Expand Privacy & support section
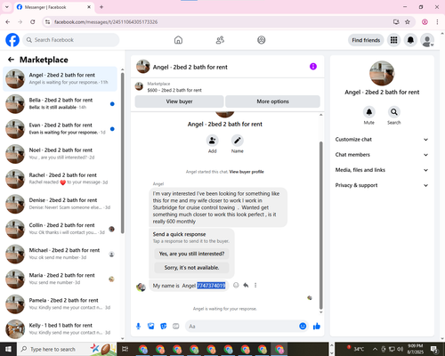Image resolution: width=445 pixels, height=356 pixels. [x=382, y=185]
